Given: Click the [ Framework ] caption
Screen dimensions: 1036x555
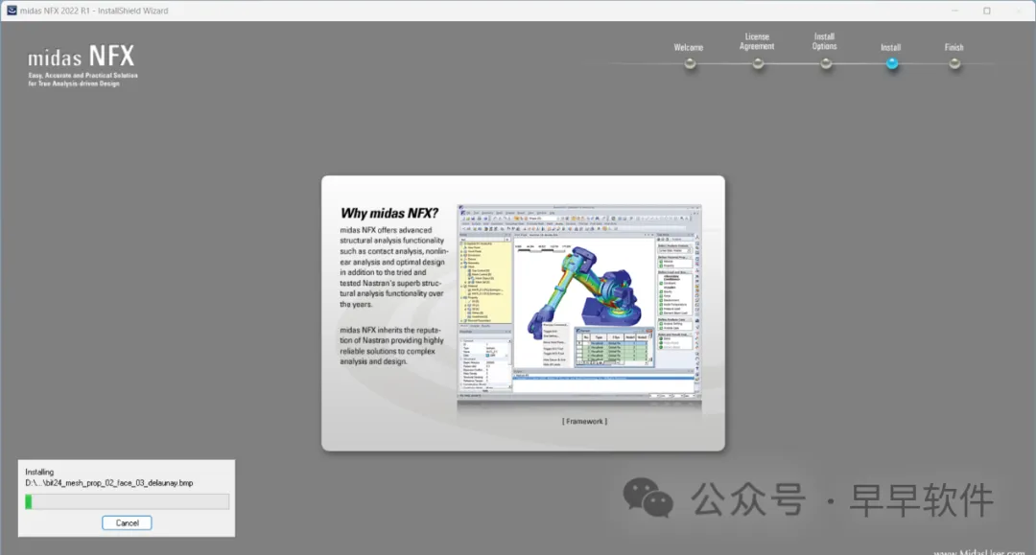Looking at the screenshot, I should click(585, 421).
